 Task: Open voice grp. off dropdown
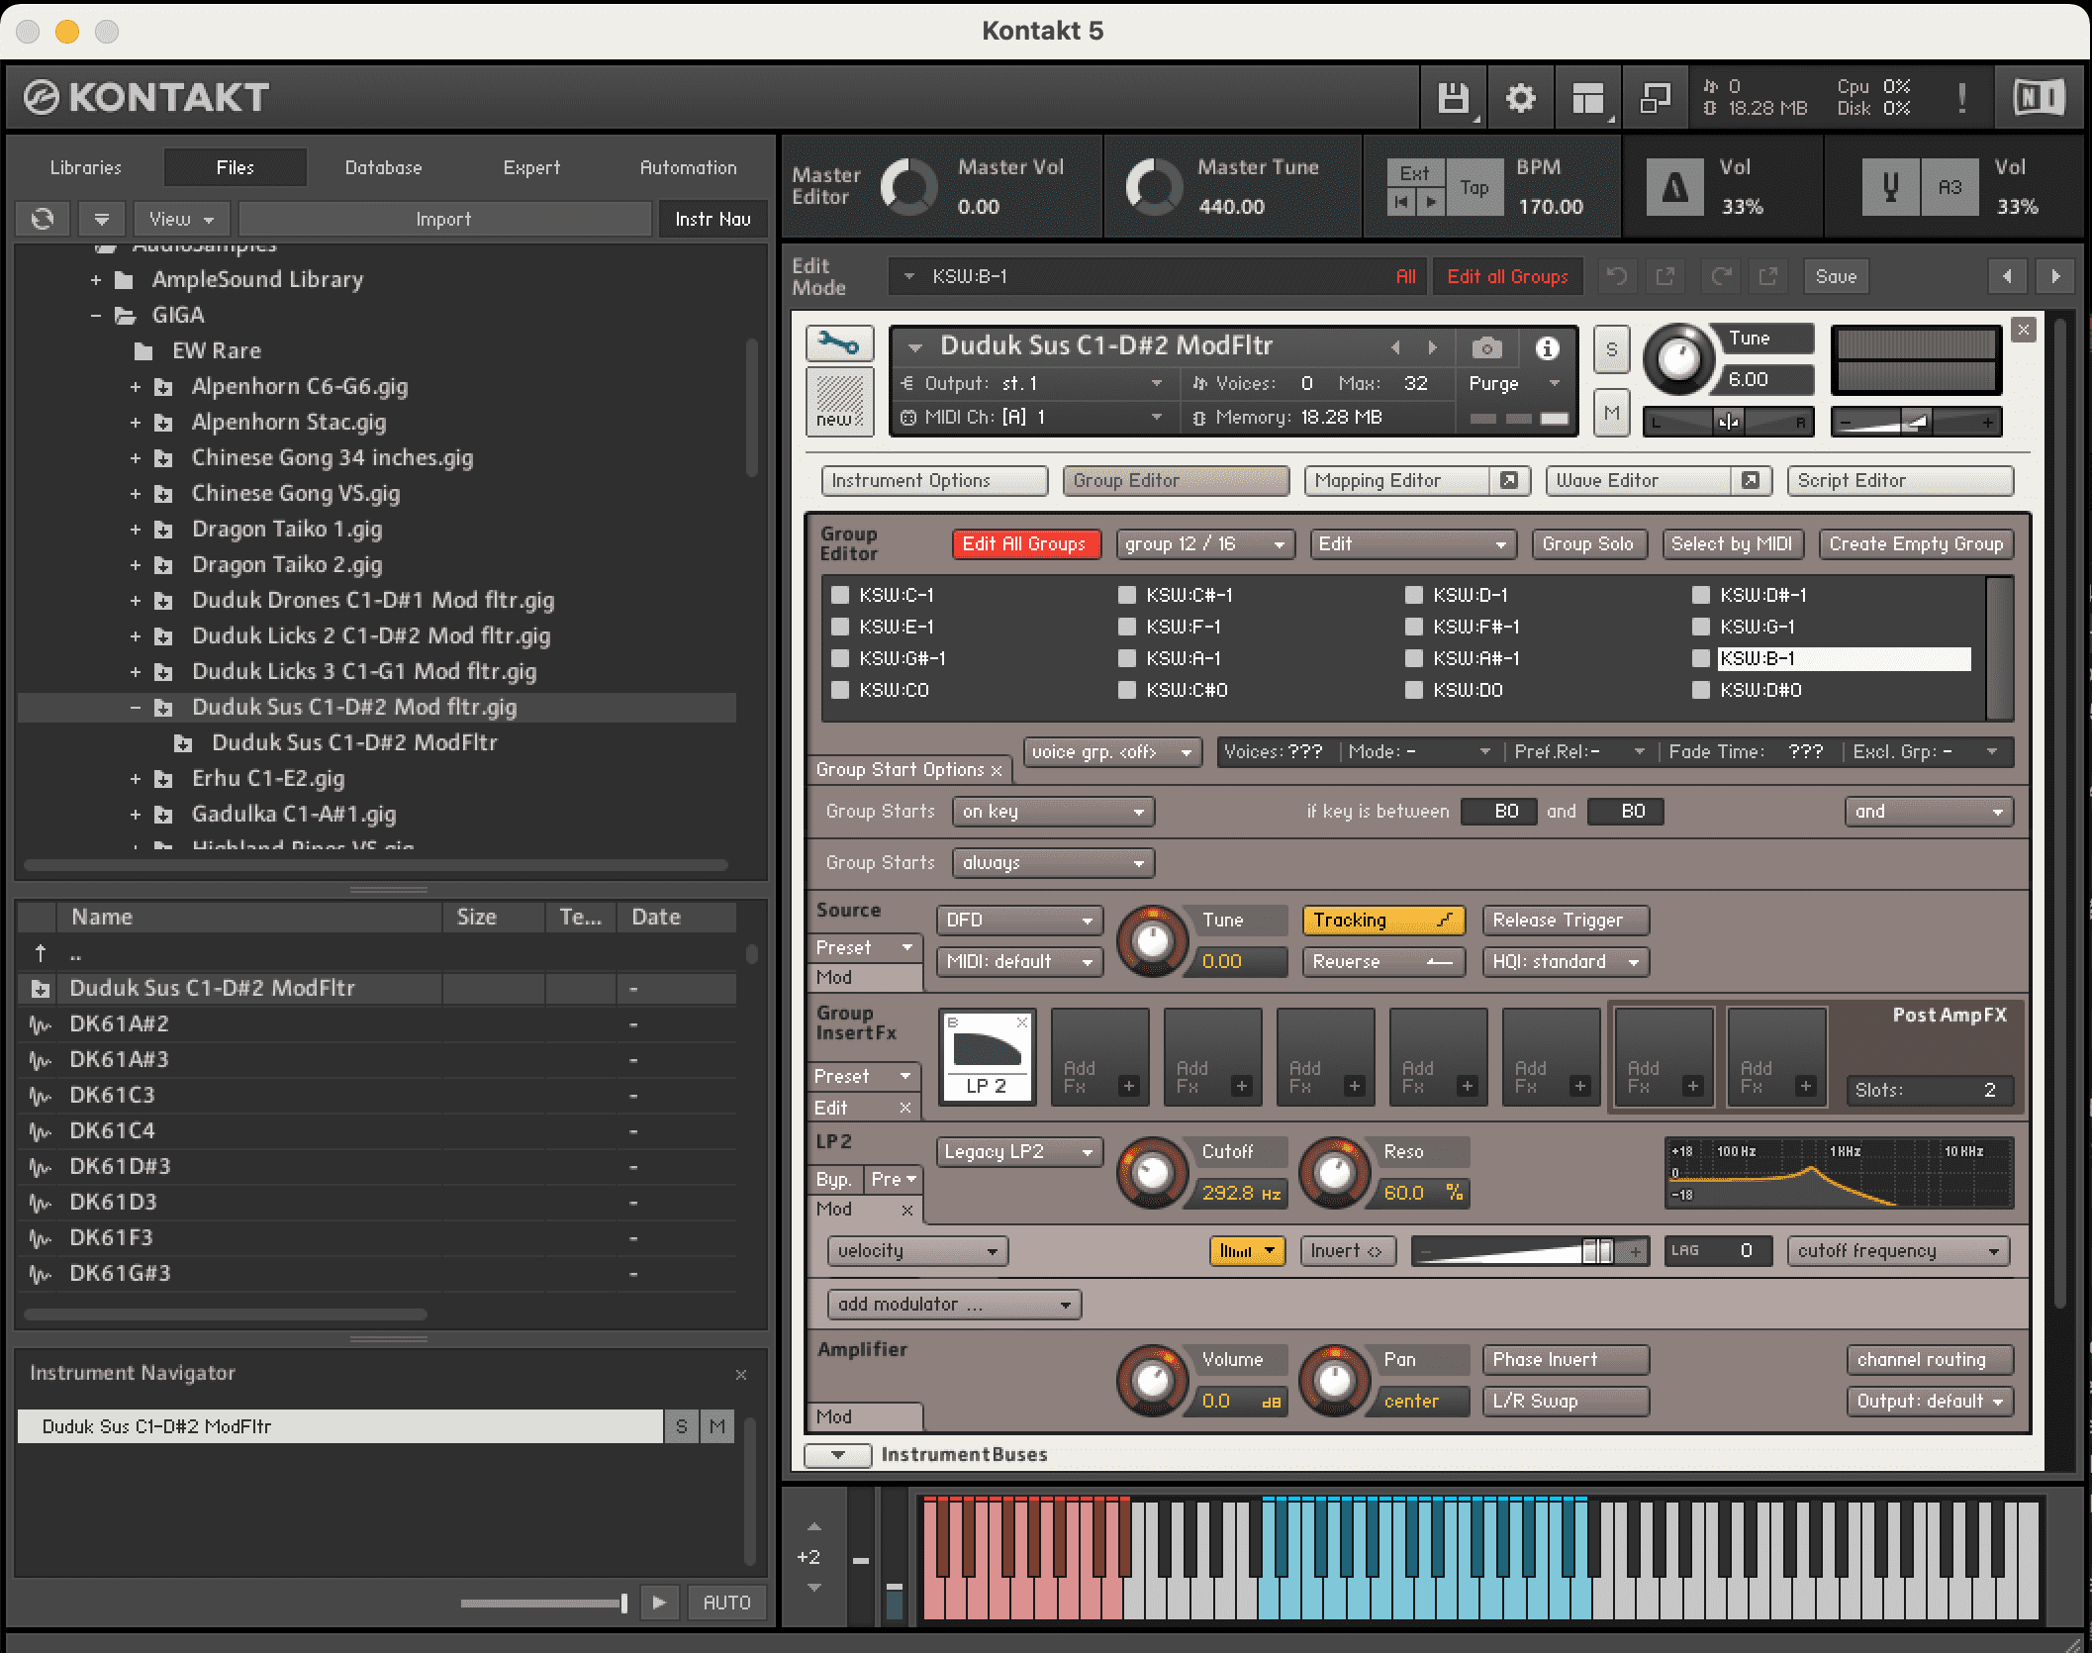1112,752
